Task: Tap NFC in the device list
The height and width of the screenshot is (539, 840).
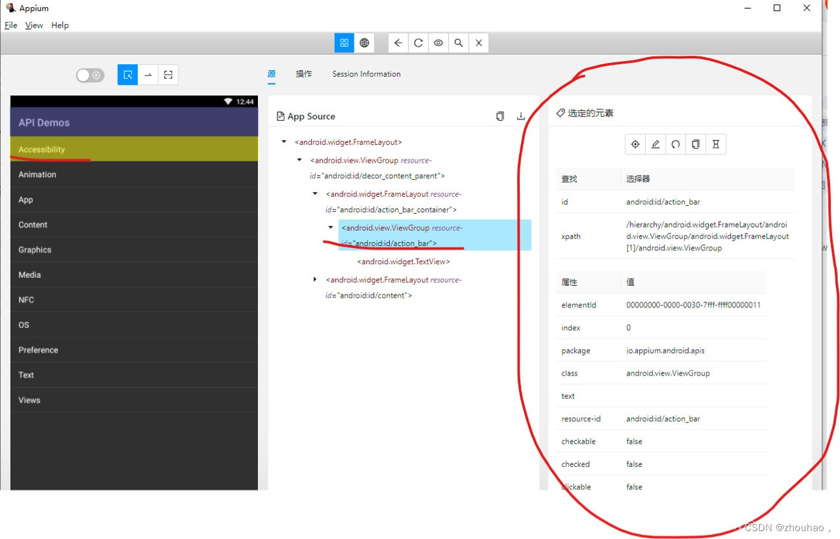Action: click(134, 300)
